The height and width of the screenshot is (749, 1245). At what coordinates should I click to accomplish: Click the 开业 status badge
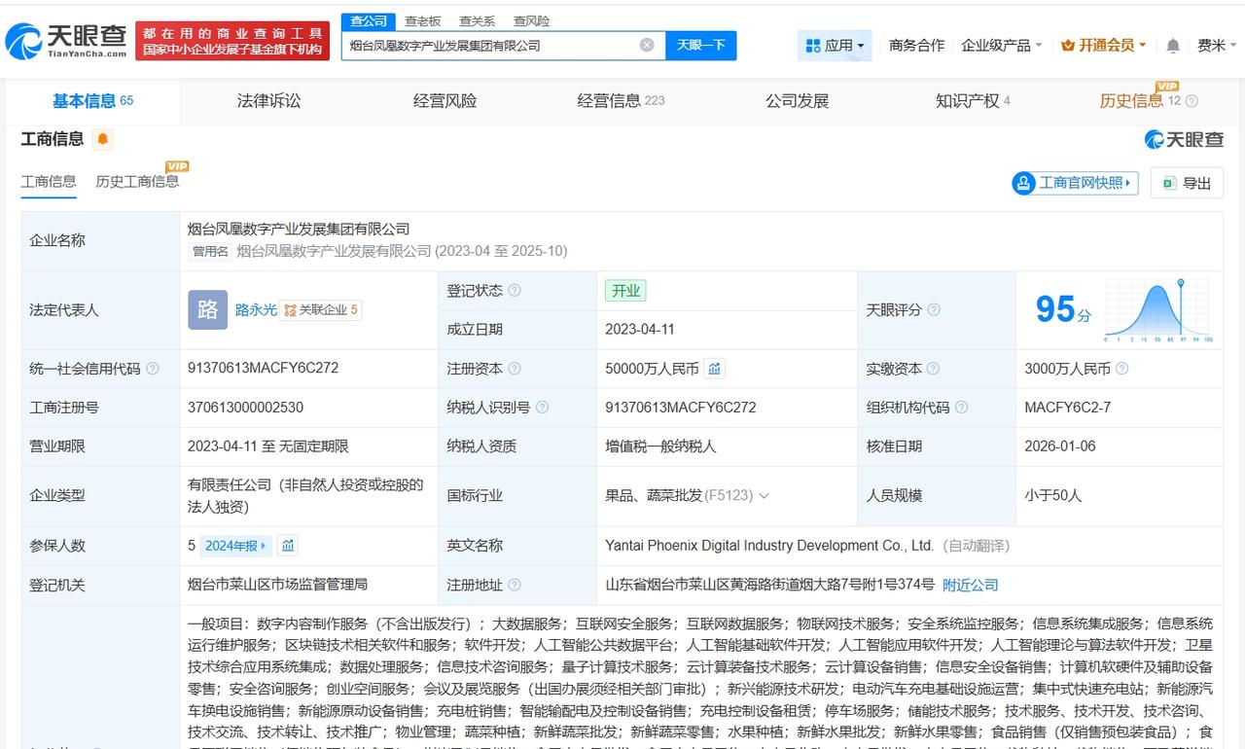(625, 291)
